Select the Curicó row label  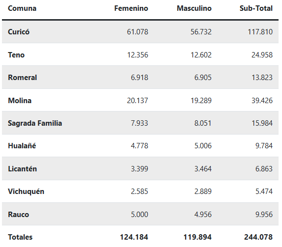point(19,32)
